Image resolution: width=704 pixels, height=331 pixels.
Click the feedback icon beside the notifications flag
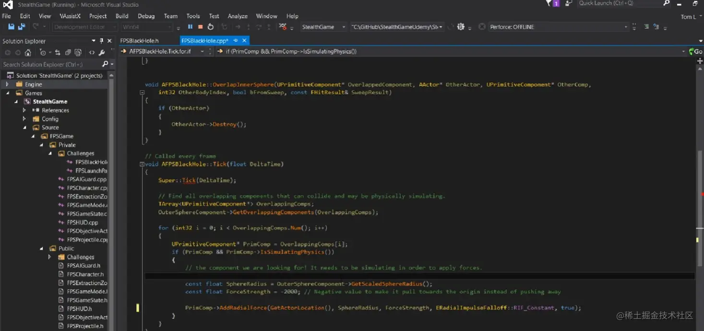[x=569, y=3]
